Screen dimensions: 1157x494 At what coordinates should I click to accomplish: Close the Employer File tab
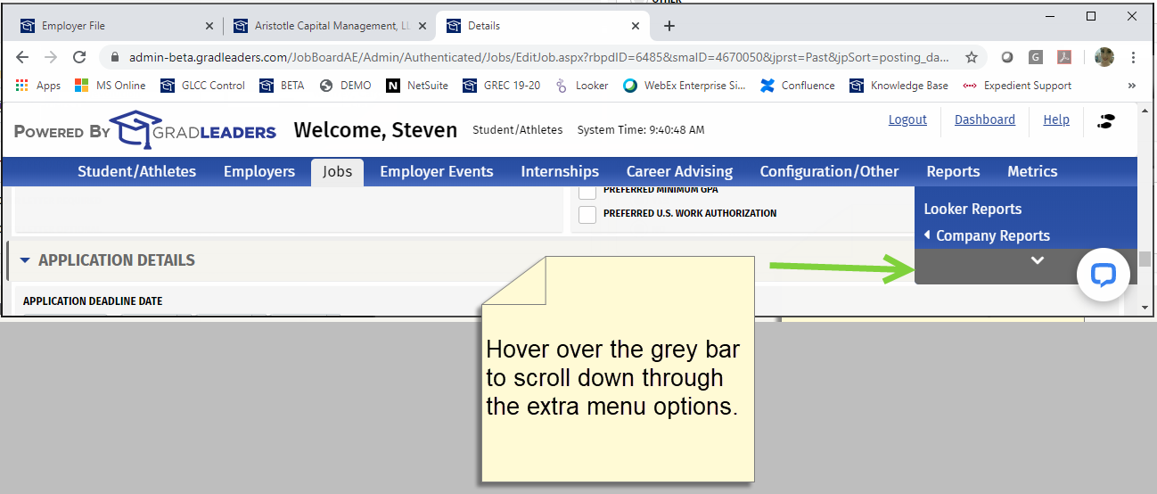pos(209,26)
